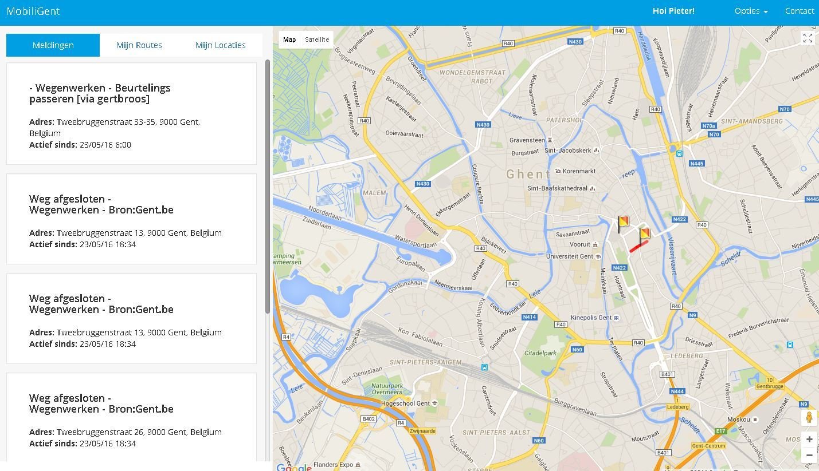
Task: Click the Hoi Pieter! greeting
Action: (673, 11)
